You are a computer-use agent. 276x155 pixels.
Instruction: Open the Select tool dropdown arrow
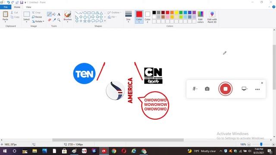pyautogui.click(x=26, y=22)
